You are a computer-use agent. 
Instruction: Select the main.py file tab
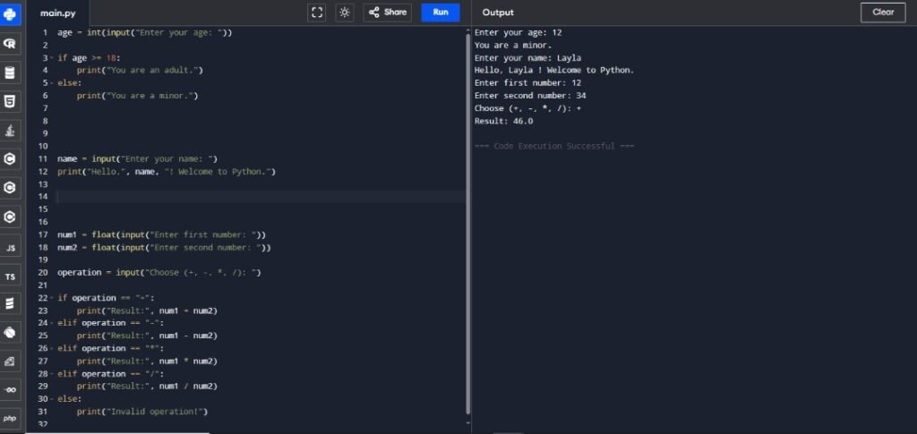point(56,13)
